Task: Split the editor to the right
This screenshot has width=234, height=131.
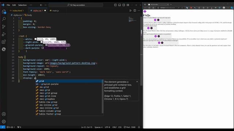Action: click(x=135, y=11)
